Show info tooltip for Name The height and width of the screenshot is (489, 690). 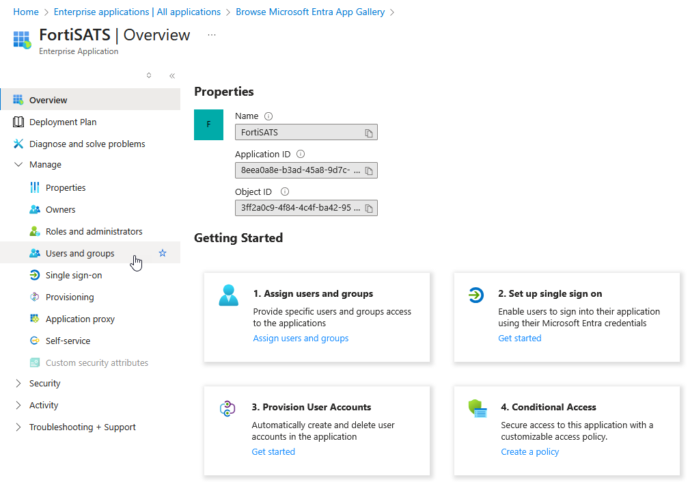268,116
